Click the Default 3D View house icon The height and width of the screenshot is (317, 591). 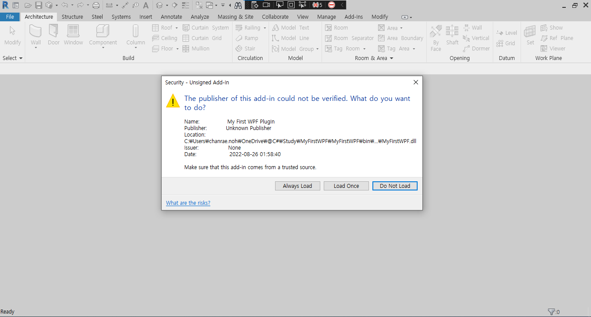pos(159,5)
